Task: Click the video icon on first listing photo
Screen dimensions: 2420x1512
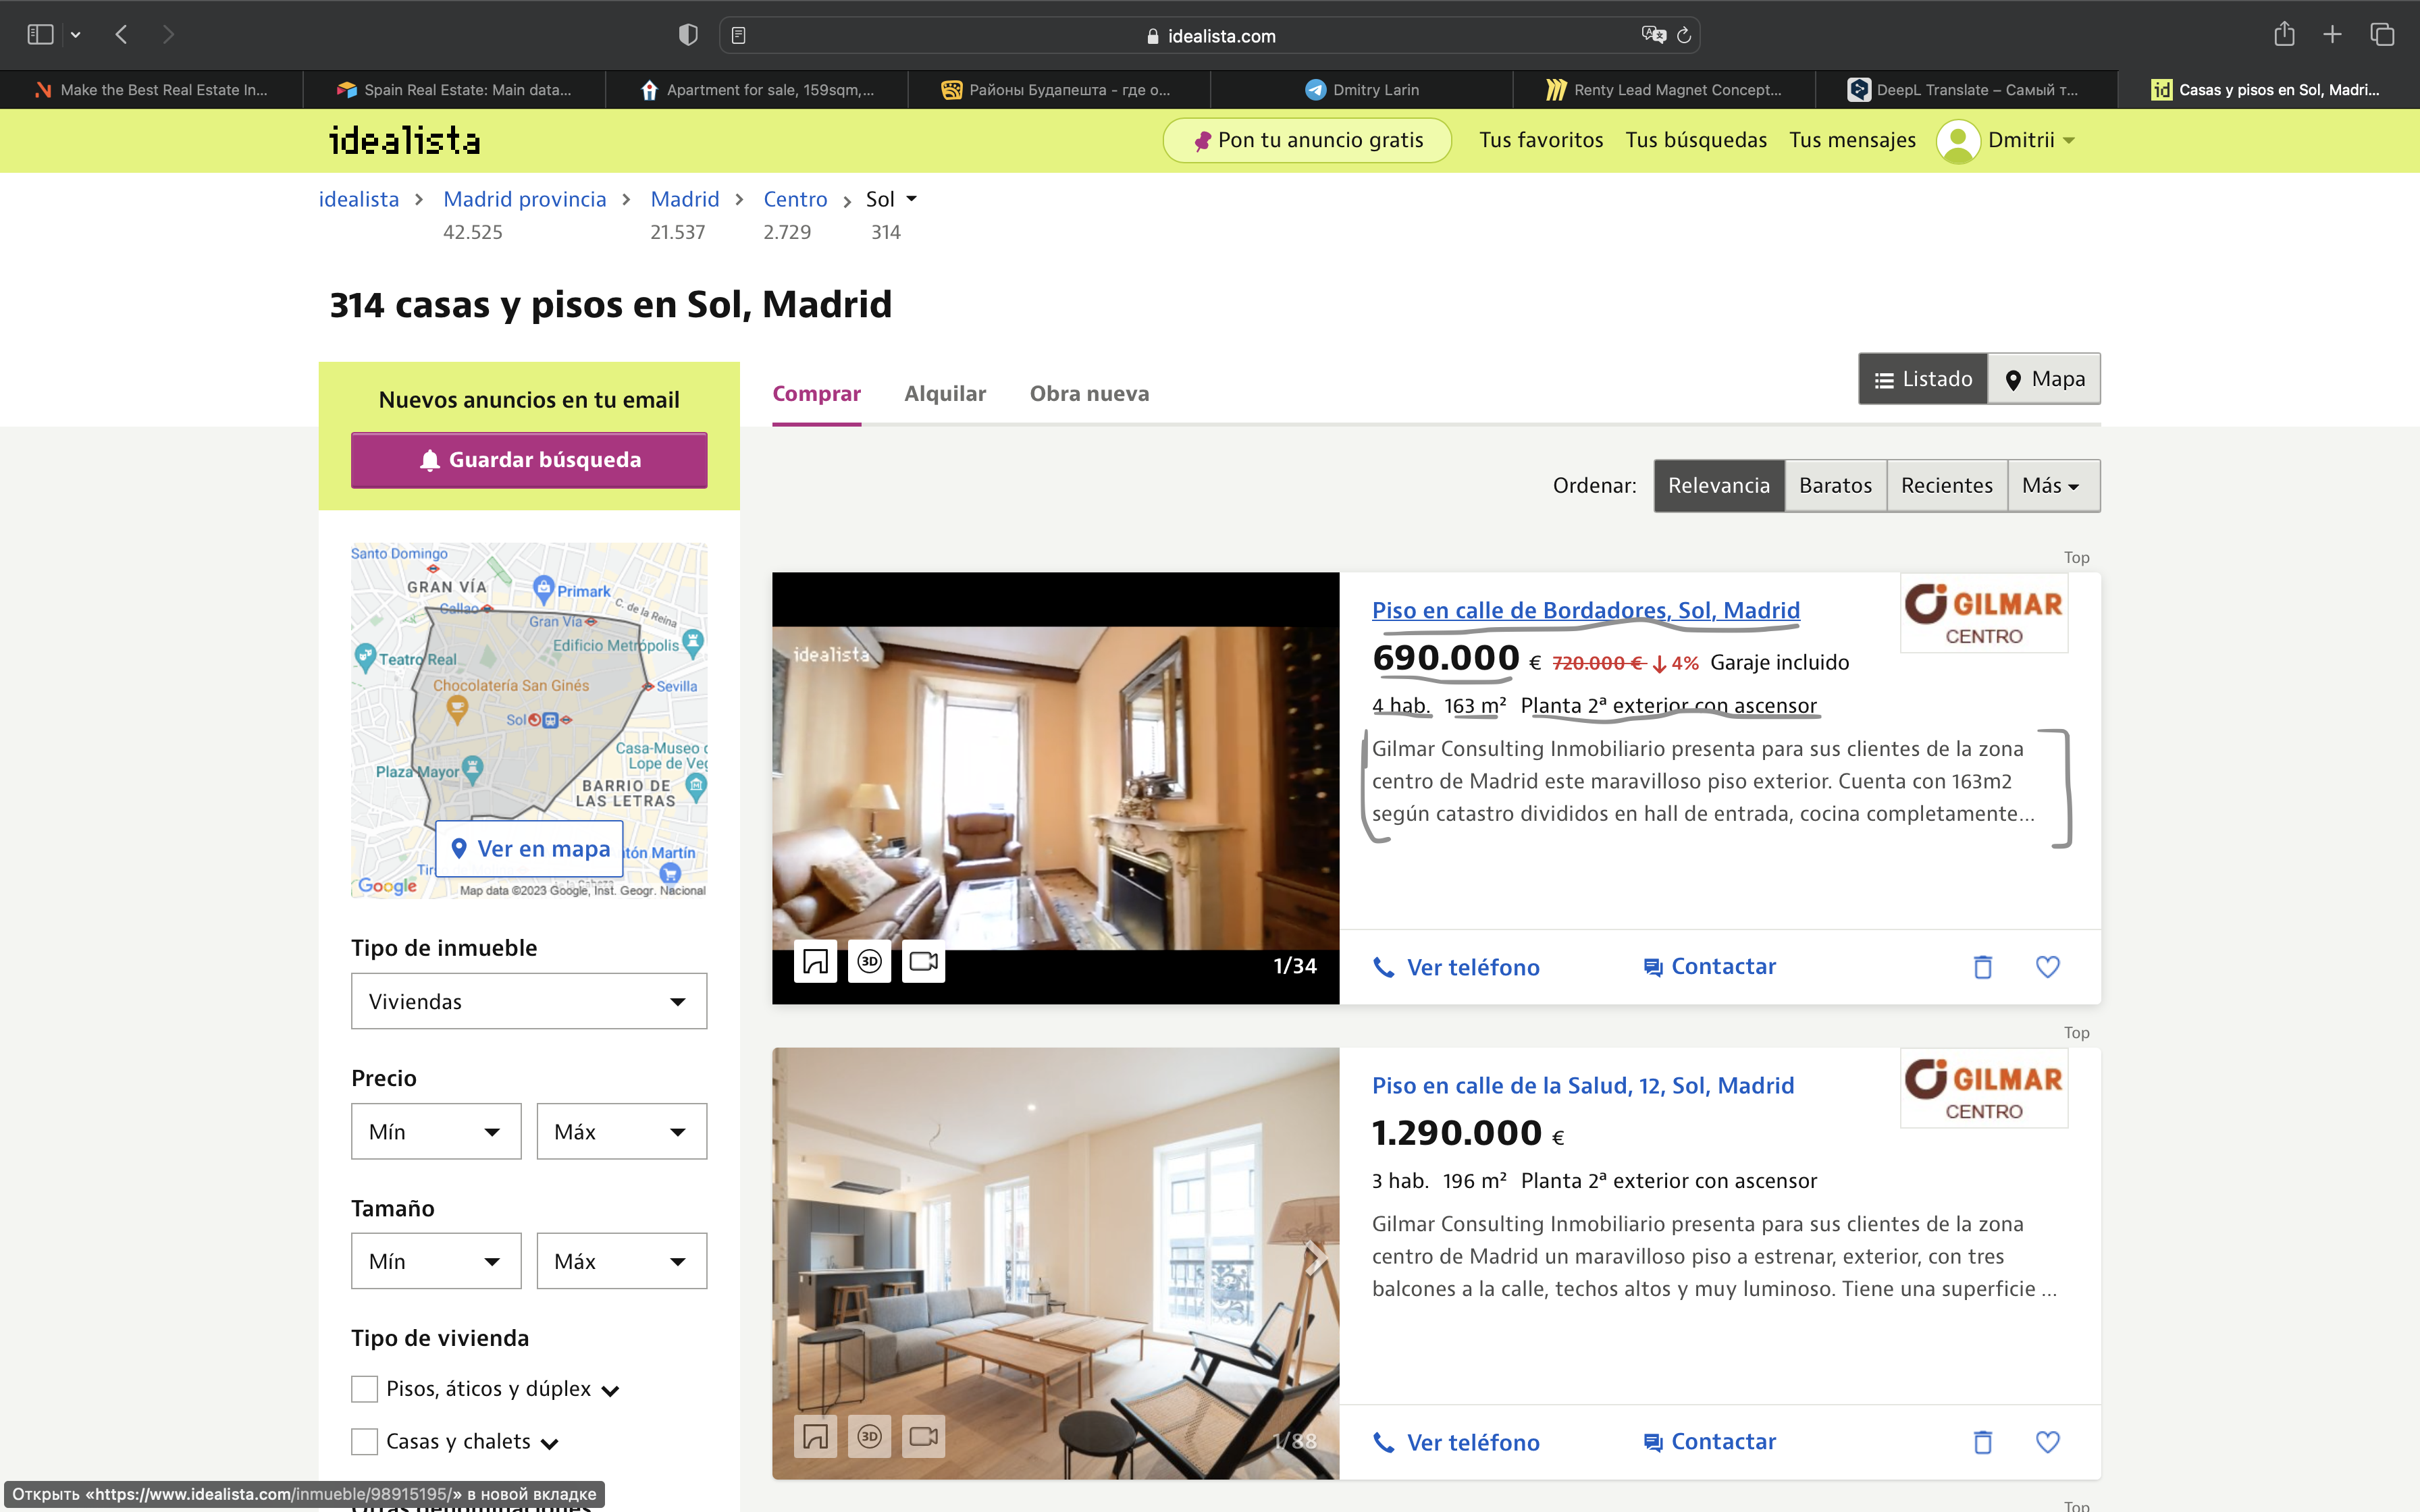Action: click(923, 962)
